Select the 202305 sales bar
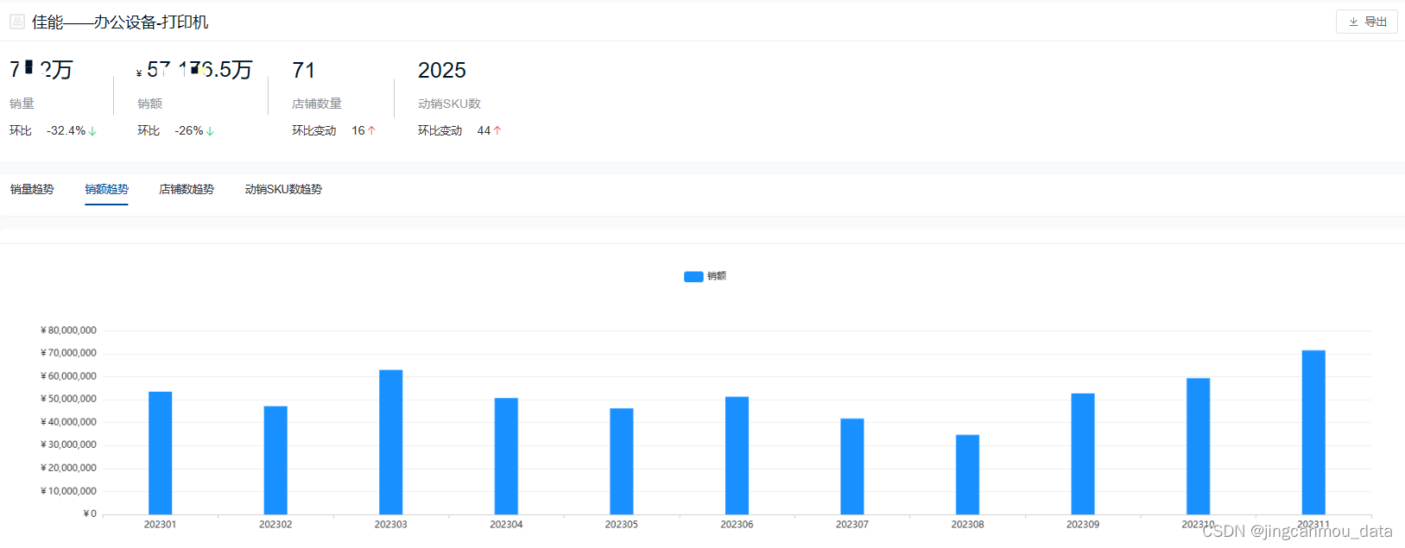 coord(622,461)
